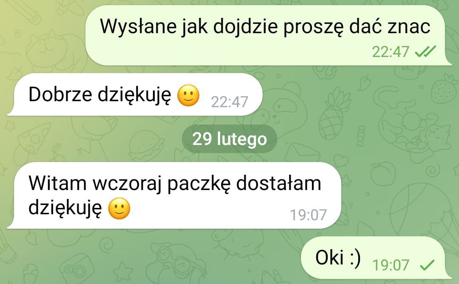Click the burger doodle beside the date label
This screenshot has height=284, width=459.
[x=146, y=145]
